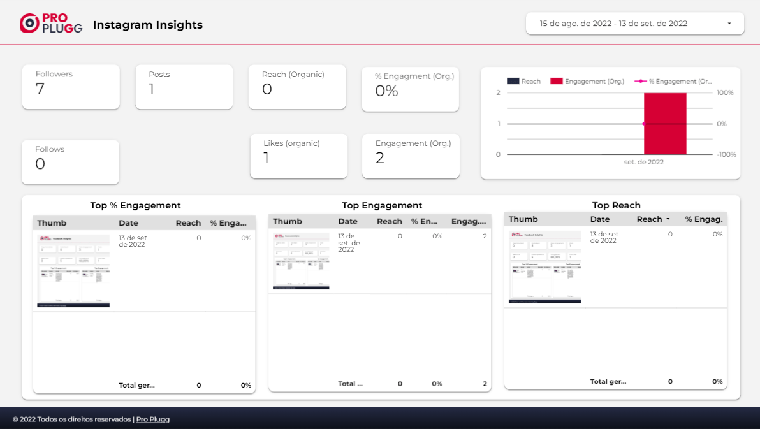Click 'Total ...' row in Top Engagement table
The image size is (760, 429).
379,384
